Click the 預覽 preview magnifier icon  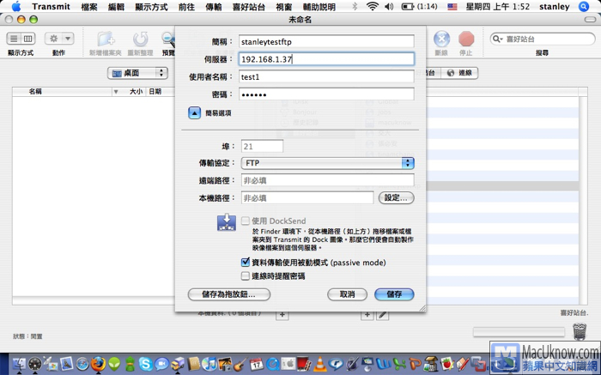[x=168, y=39]
